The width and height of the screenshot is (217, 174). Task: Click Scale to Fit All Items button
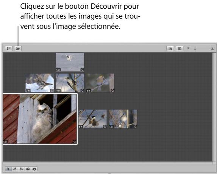(x=180, y=49)
